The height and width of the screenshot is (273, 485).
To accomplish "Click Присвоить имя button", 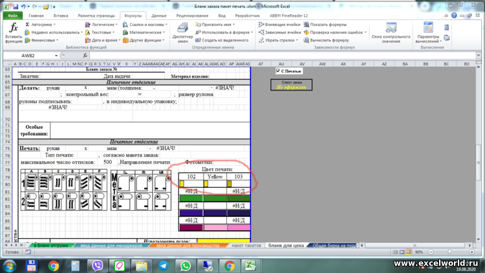I will coord(215,25).
